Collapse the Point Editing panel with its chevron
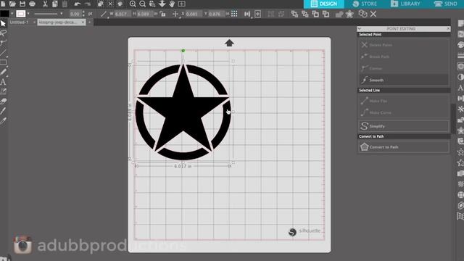The height and width of the screenshot is (261, 464). point(360,29)
